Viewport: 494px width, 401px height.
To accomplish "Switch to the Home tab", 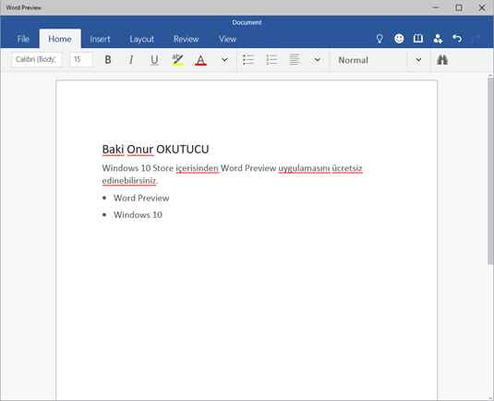I will point(60,39).
